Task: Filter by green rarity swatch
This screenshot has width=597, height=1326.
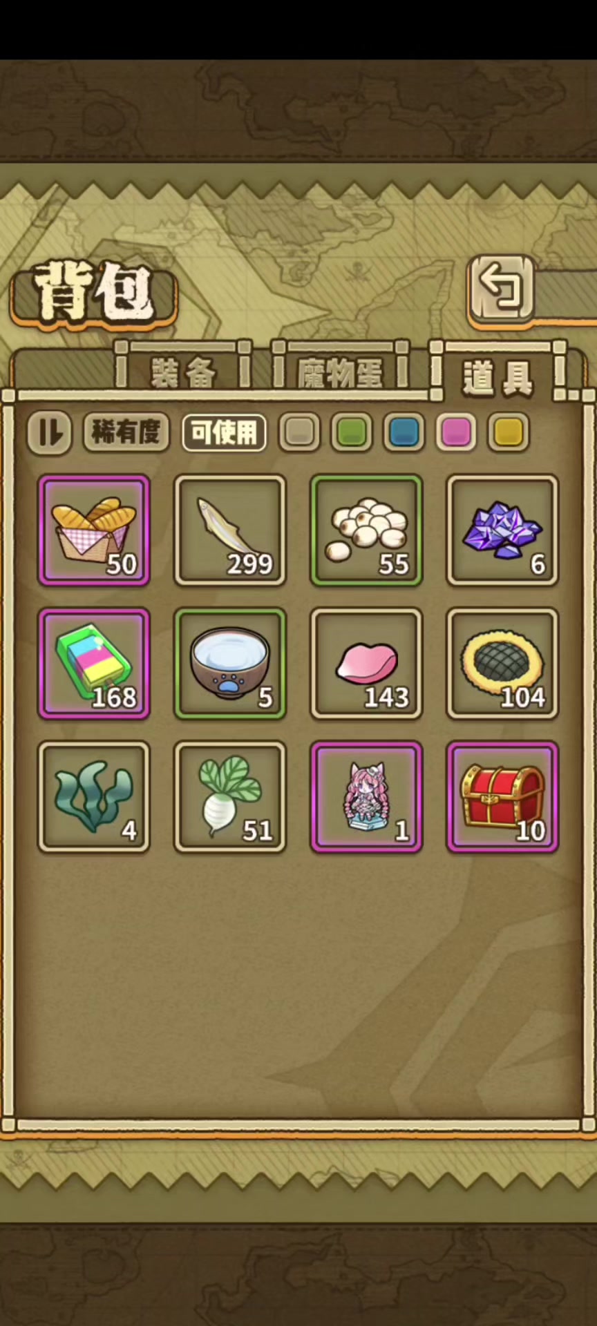Action: (x=351, y=432)
